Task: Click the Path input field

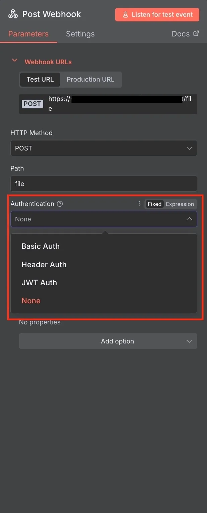Action: (x=104, y=184)
